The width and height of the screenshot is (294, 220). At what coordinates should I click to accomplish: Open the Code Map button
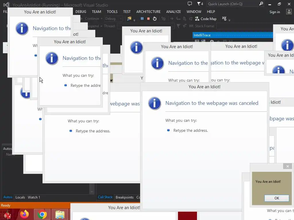coord(206,19)
